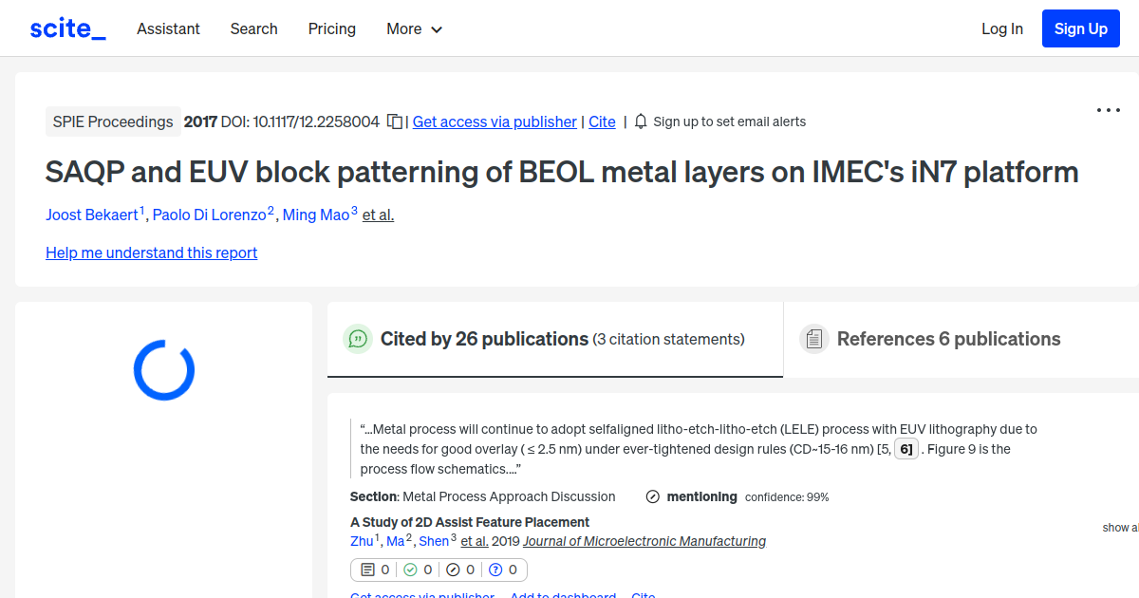
Task: Click the document icon beside References
Action: point(813,338)
